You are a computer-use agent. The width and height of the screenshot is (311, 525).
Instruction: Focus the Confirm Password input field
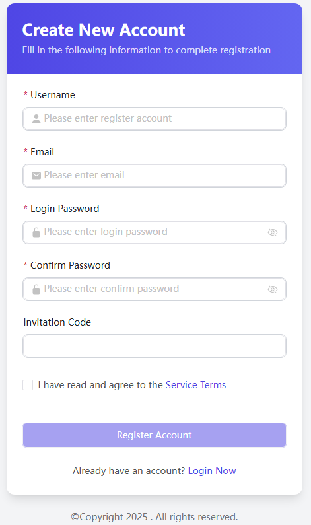155,289
